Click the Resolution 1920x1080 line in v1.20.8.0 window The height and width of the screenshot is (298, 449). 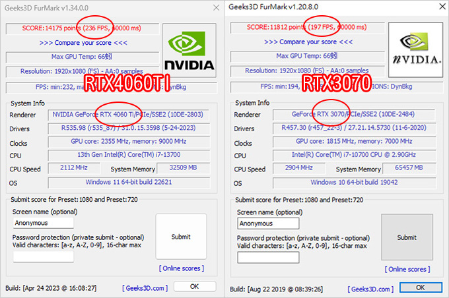(x=307, y=71)
